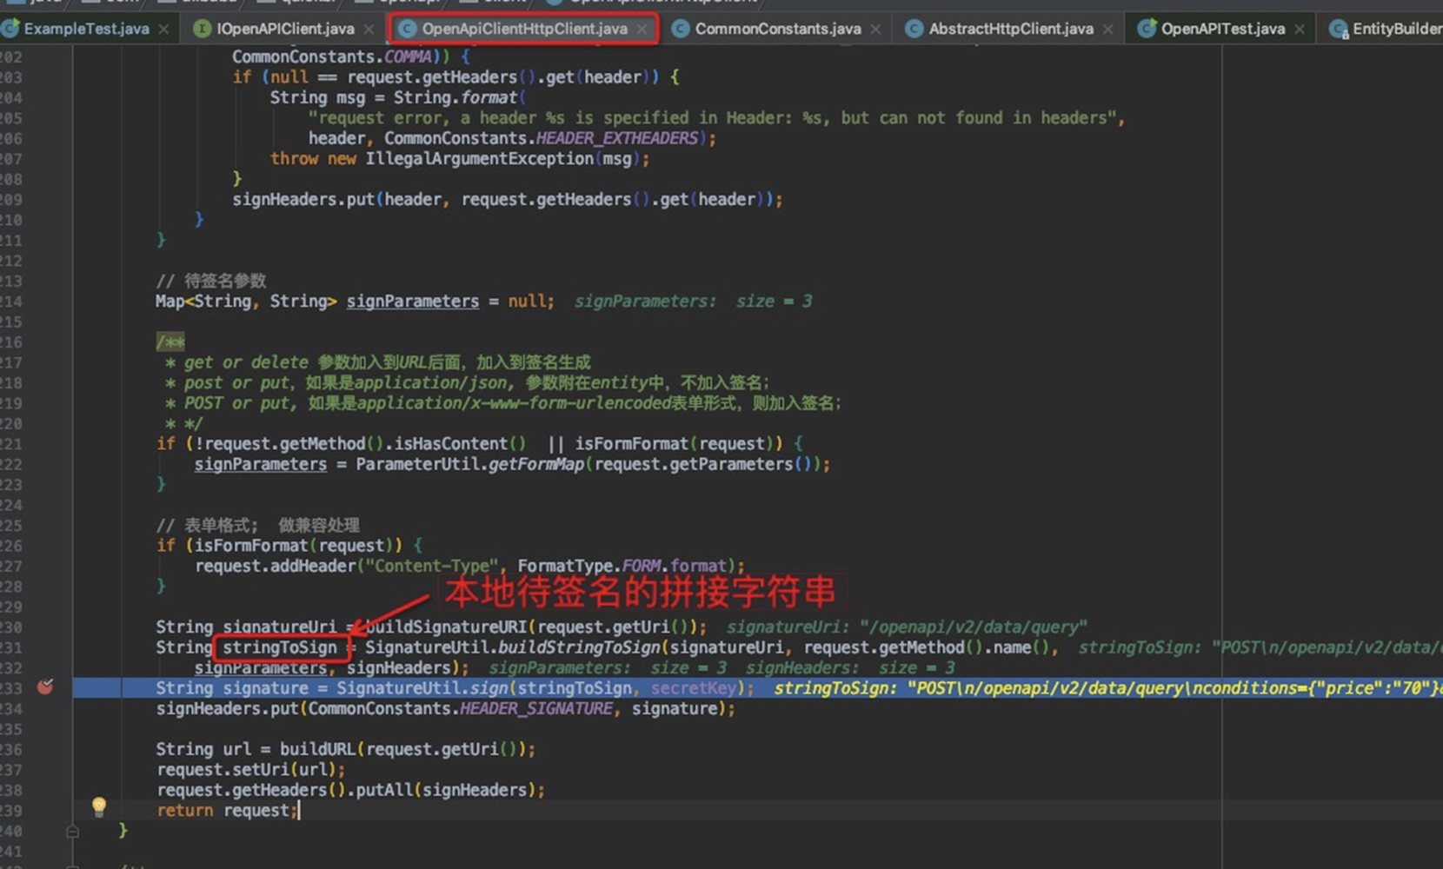Switch to the ExampleTest.java tab
The image size is (1443, 869).
click(86, 29)
